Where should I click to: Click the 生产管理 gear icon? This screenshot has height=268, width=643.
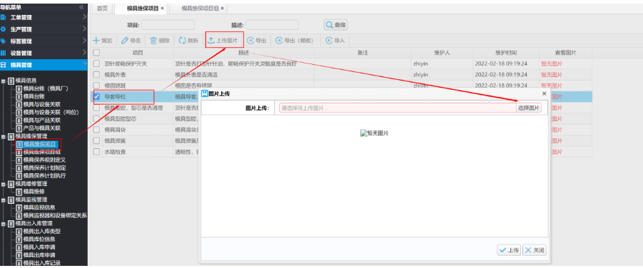click(4, 29)
